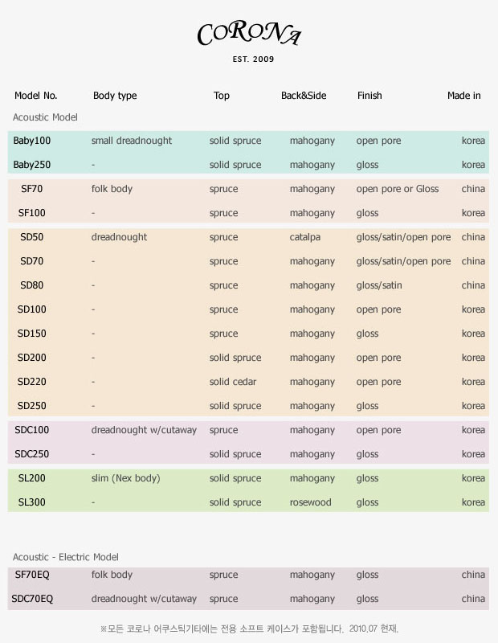Select the Baby100 model name
Screen dimensions: 498x643
[x=32, y=141]
